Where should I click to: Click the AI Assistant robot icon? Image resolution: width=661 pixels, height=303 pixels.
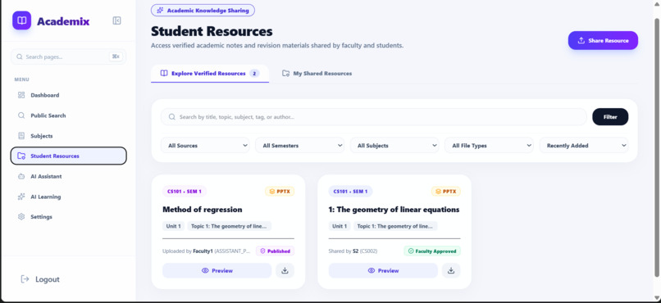tap(21, 176)
